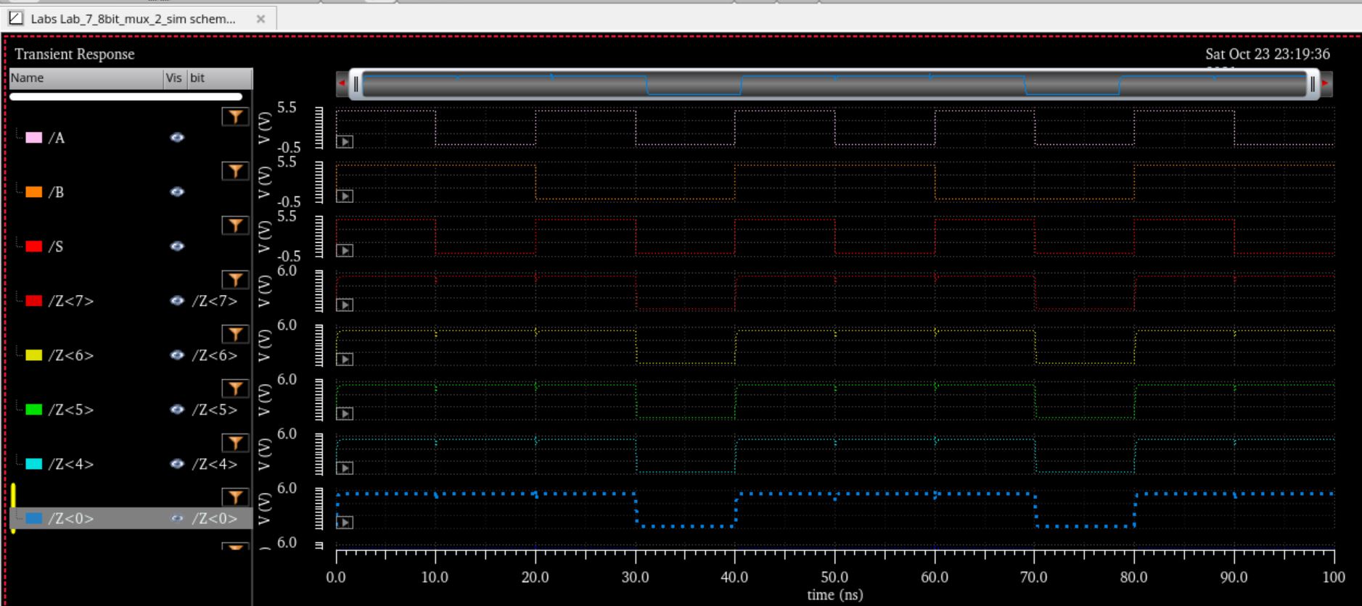1362x606 pixels.
Task: Select the /S signal name
Action: [x=56, y=246]
